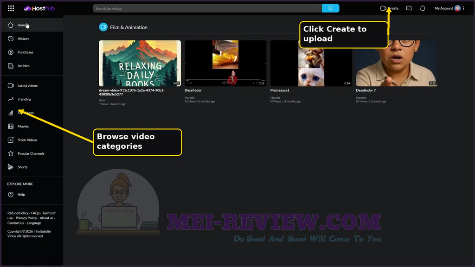Click the Film & Animation category icon
This screenshot has height=267, width=475.
click(103, 27)
